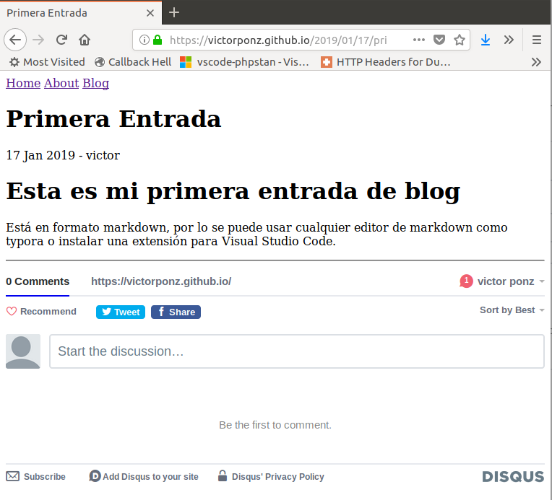Open the vscode-phpstan bookmark
552x500 pixels.
click(x=244, y=62)
